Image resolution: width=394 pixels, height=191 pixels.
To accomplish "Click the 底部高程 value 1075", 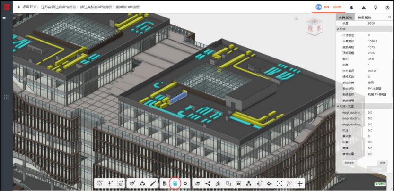I will coord(371,47).
